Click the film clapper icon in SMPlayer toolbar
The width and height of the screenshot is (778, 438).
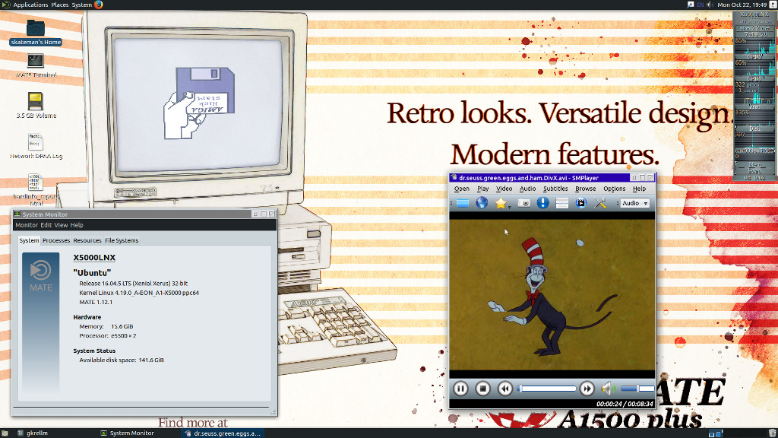580,202
